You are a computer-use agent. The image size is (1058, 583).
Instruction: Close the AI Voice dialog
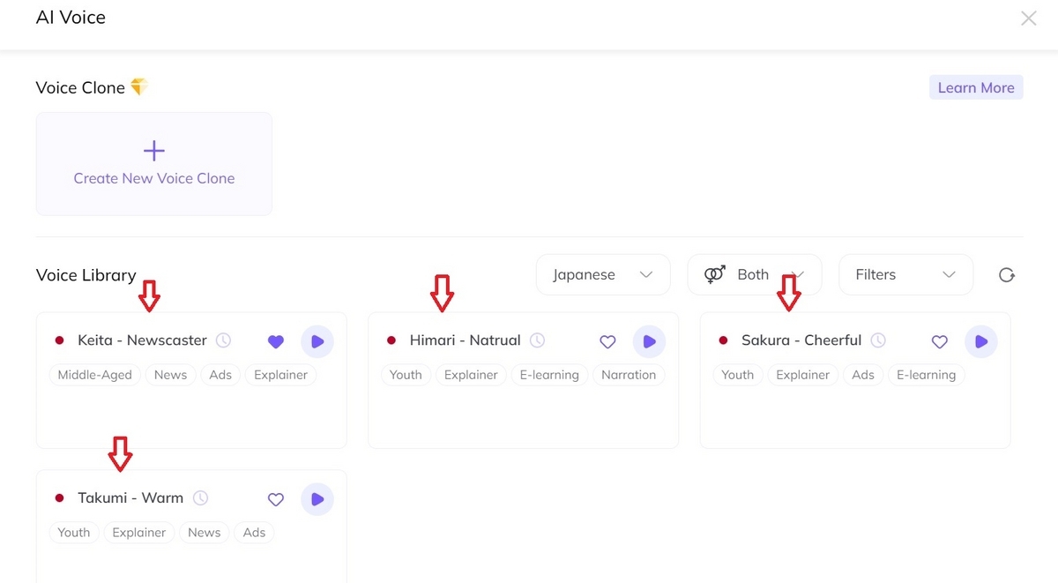coord(1028,18)
